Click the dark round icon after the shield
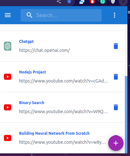 coord(123,2)
